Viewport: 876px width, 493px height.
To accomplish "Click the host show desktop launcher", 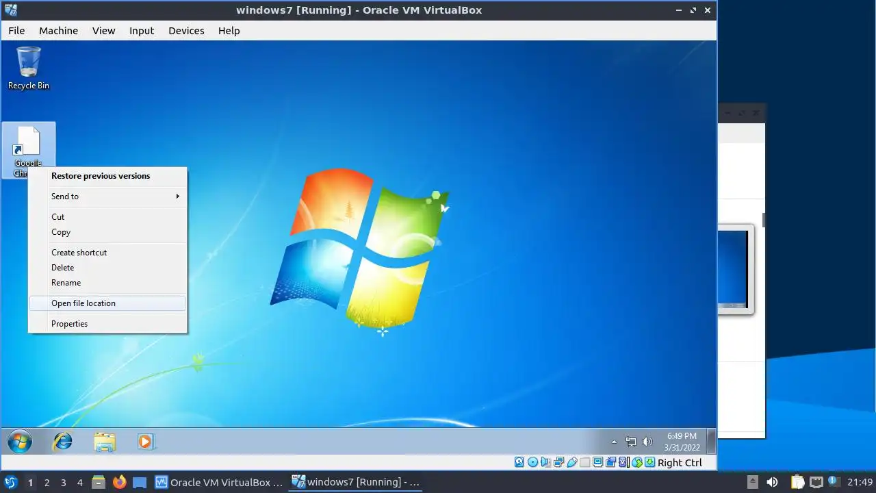I will click(140, 482).
